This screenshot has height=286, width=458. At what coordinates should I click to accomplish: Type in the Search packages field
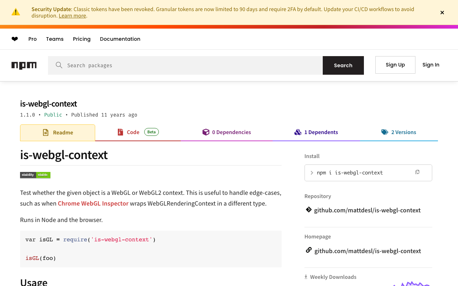tap(193, 65)
